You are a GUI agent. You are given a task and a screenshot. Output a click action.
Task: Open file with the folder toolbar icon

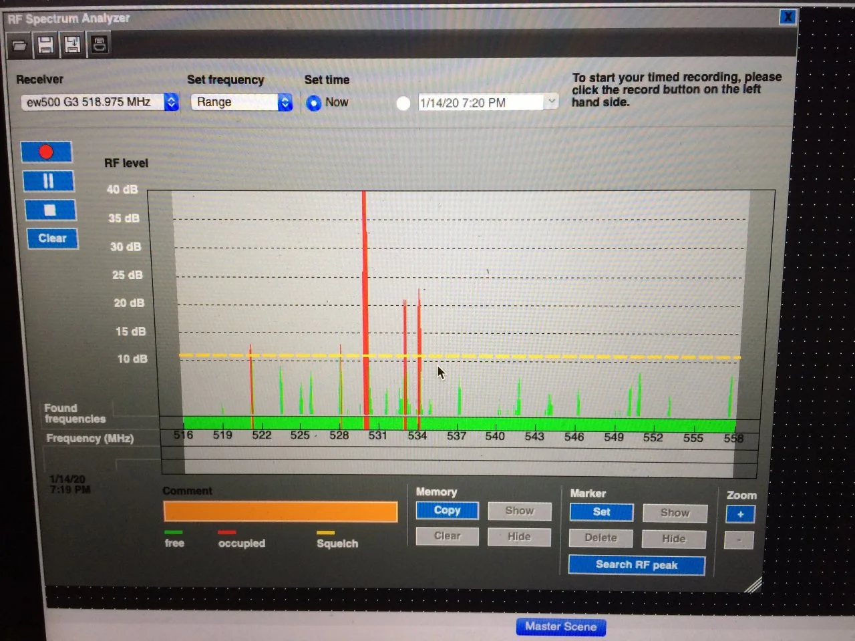pyautogui.click(x=19, y=45)
